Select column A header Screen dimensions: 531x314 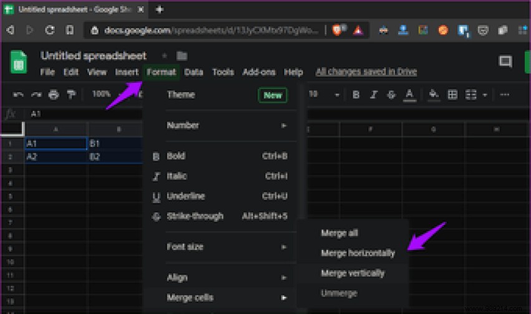(56, 129)
